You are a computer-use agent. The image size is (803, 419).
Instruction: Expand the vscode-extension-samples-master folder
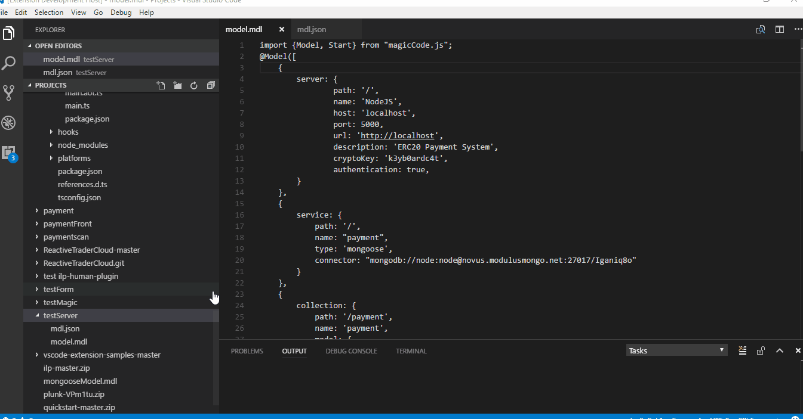pyautogui.click(x=121, y=355)
